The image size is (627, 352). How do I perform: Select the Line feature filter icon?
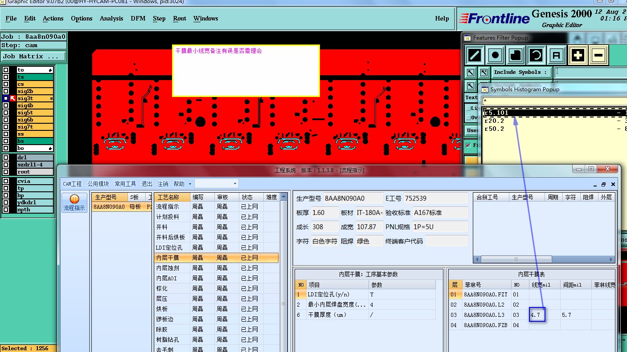475,56
